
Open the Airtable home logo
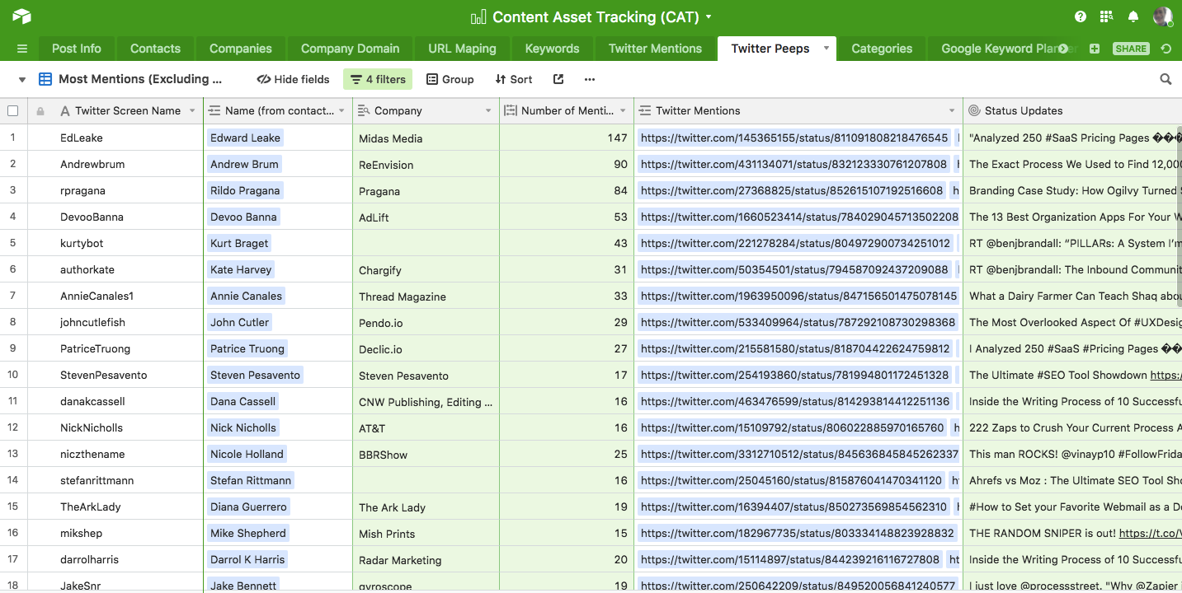pos(21,16)
